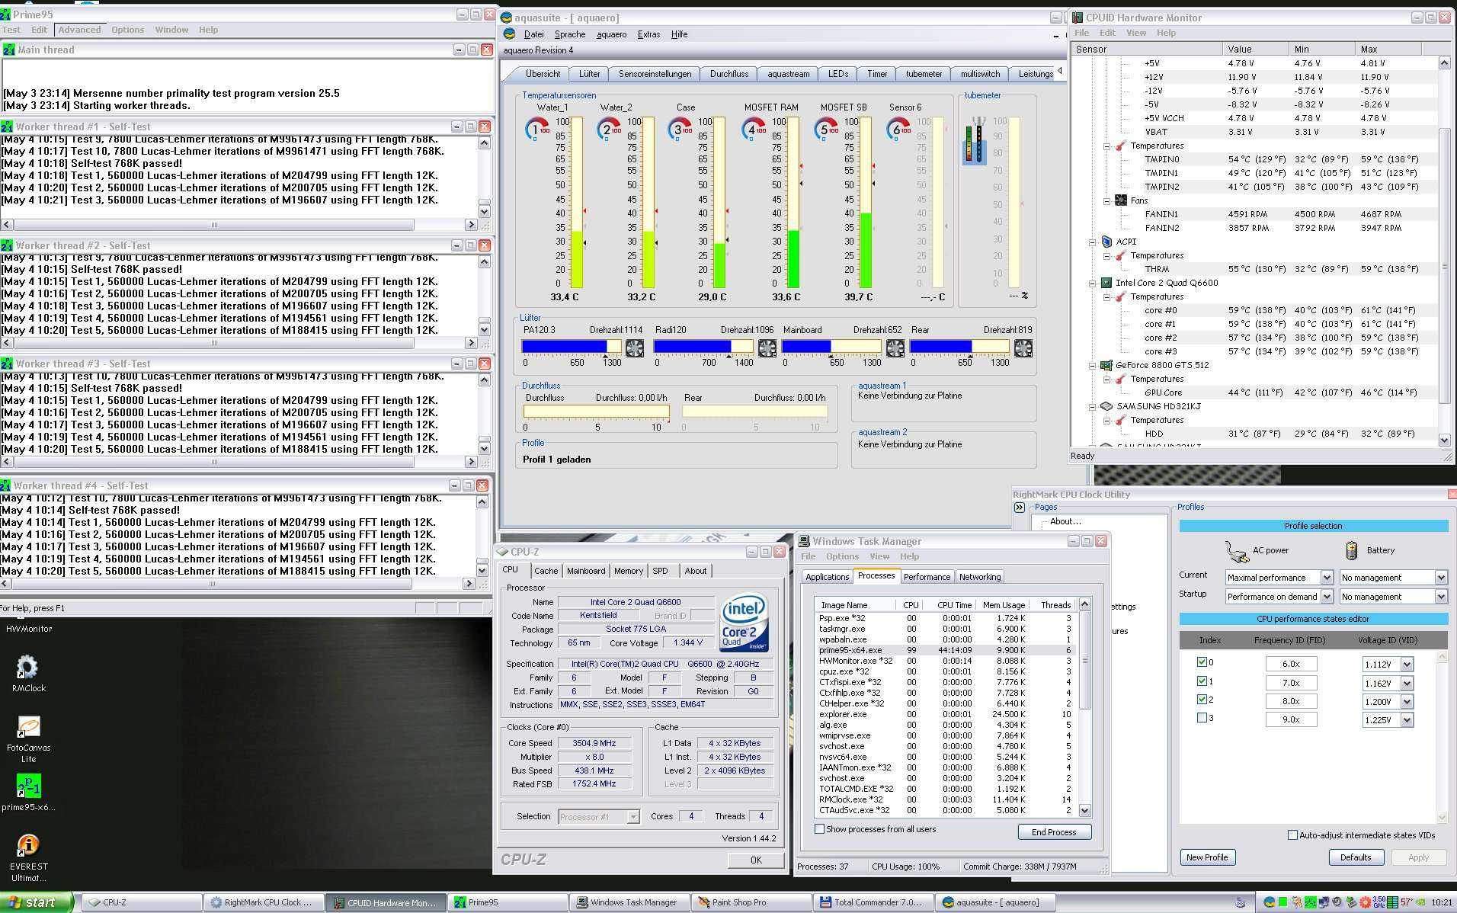Click the PA120.3 fan speed bar
Viewport: 1457px width, 913px height.
pyautogui.click(x=572, y=347)
